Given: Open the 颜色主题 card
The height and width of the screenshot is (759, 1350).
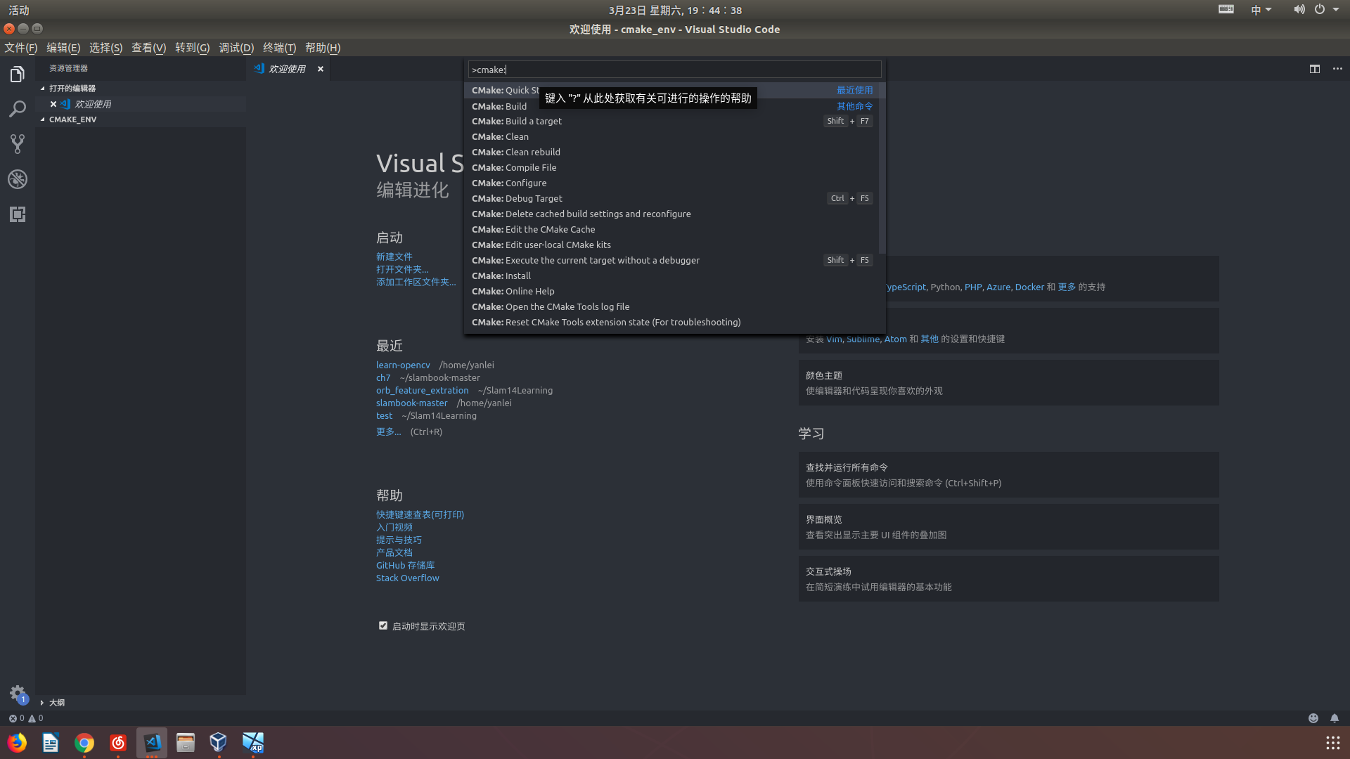Looking at the screenshot, I should coord(1008,383).
